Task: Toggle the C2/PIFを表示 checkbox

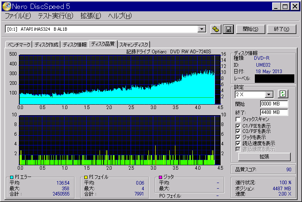Action: click(x=238, y=131)
